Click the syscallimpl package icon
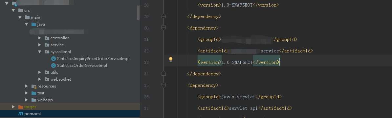The image size is (392, 118). (x=47, y=52)
